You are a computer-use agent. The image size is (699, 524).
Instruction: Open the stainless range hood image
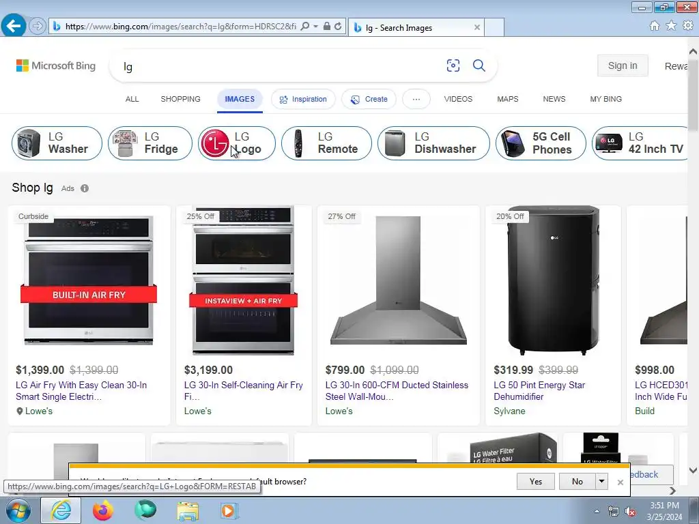tap(398, 280)
